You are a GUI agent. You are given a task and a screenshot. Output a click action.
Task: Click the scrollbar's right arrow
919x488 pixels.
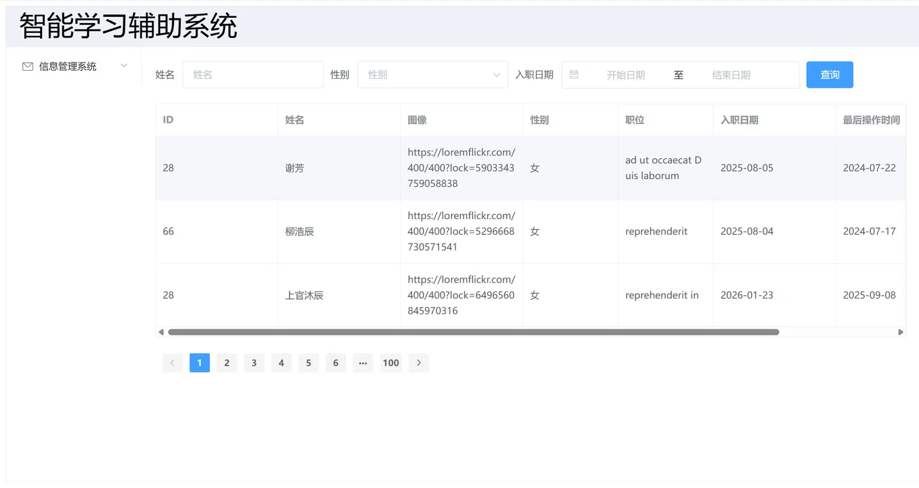pyautogui.click(x=901, y=332)
